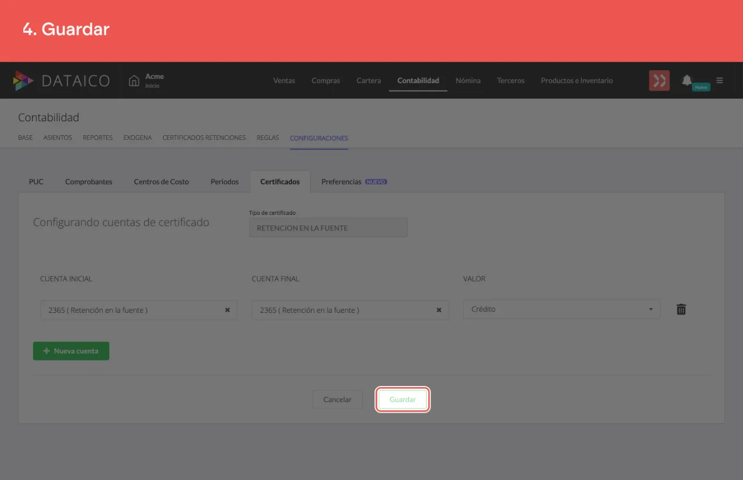743x480 pixels.
Task: Click the Acme Inicio label
Action: 154,81
